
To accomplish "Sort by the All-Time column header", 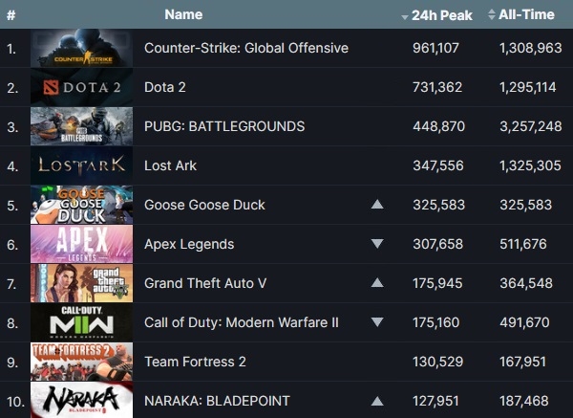I will [521, 14].
